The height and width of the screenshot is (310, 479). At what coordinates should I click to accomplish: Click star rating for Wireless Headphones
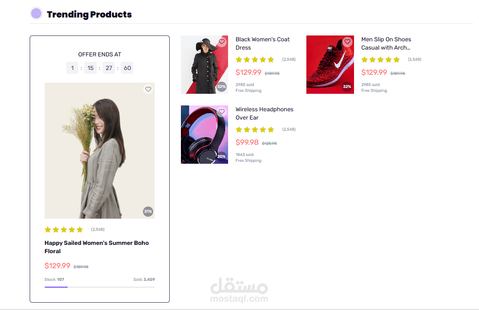click(x=255, y=130)
